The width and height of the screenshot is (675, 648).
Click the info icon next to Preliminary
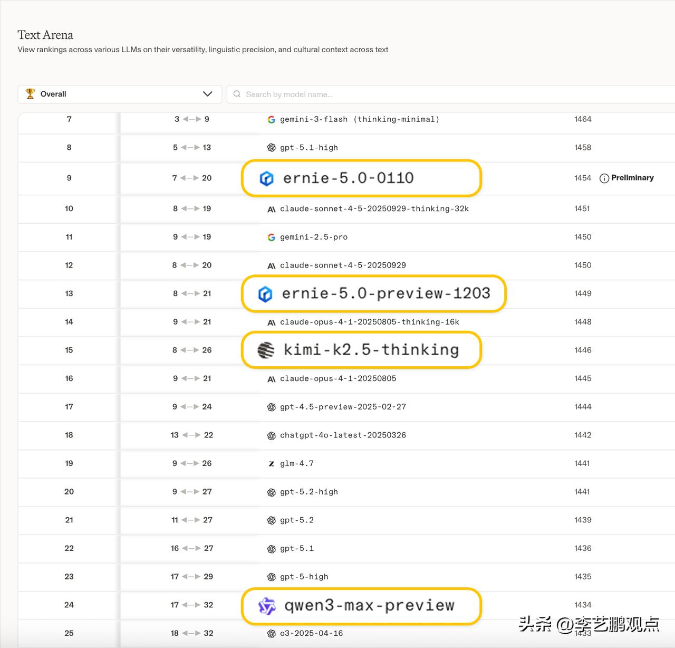pos(604,178)
